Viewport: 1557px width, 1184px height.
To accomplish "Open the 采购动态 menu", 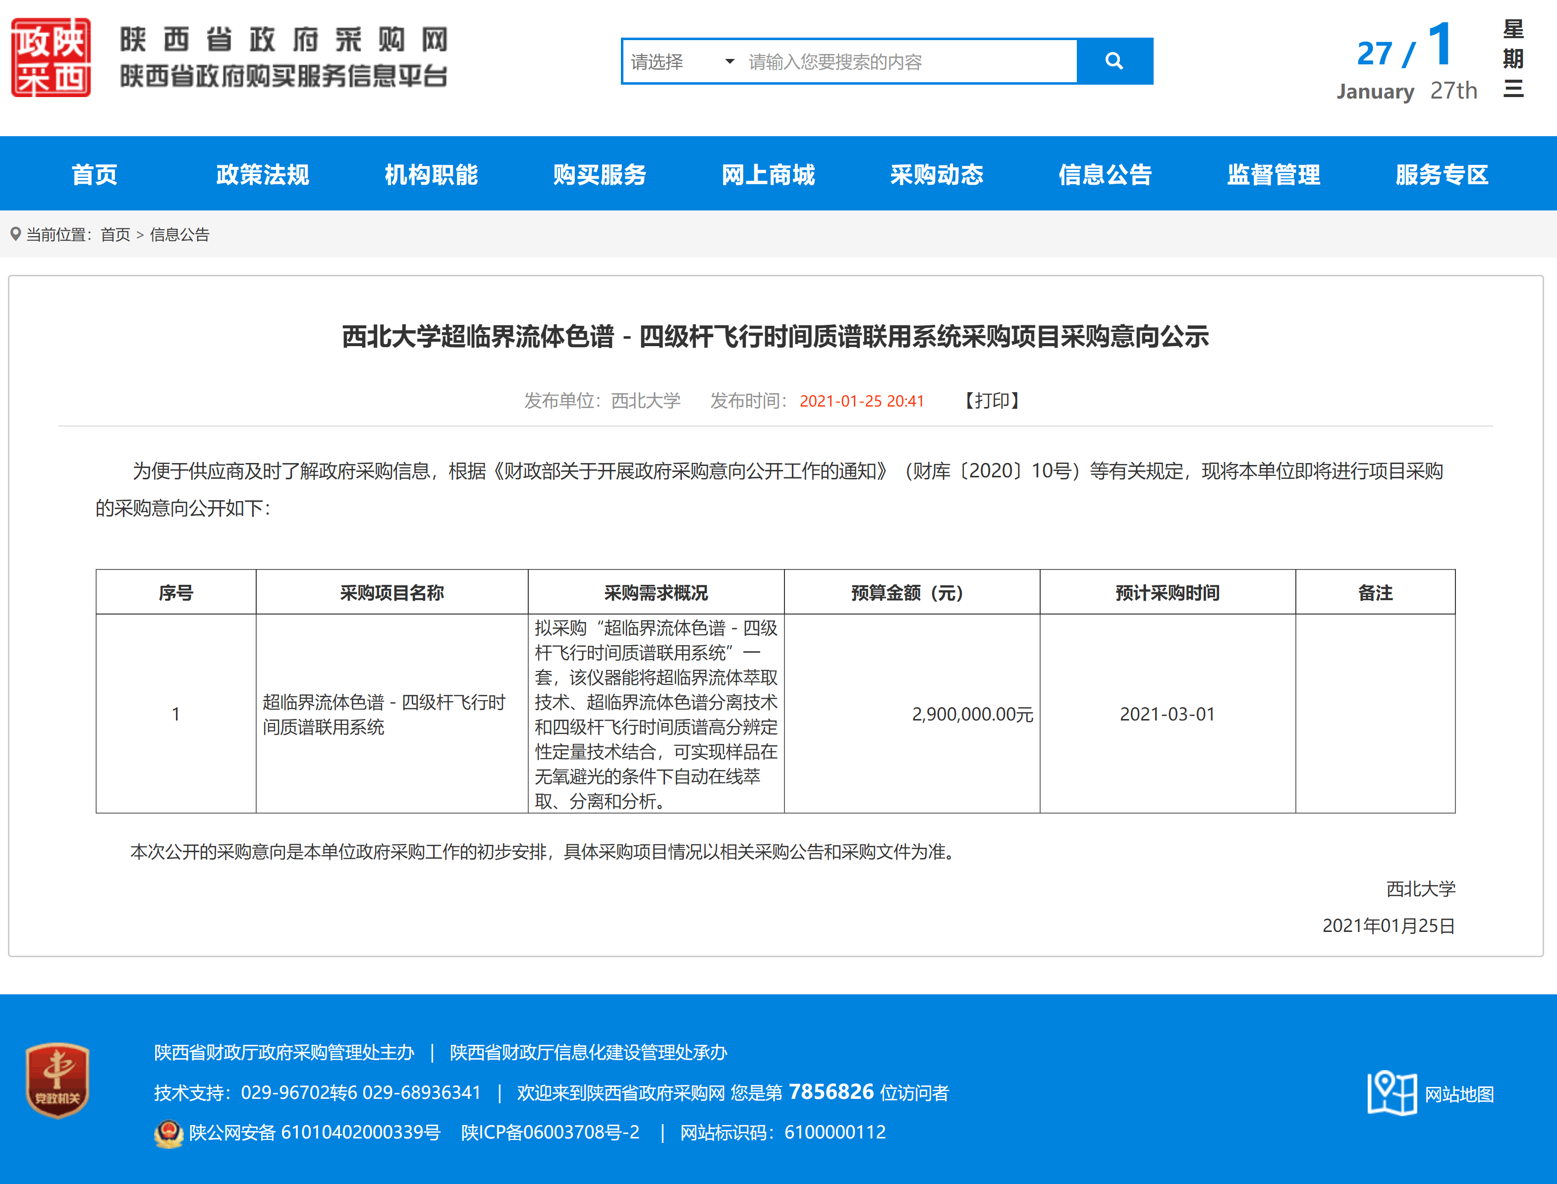I will [x=937, y=174].
